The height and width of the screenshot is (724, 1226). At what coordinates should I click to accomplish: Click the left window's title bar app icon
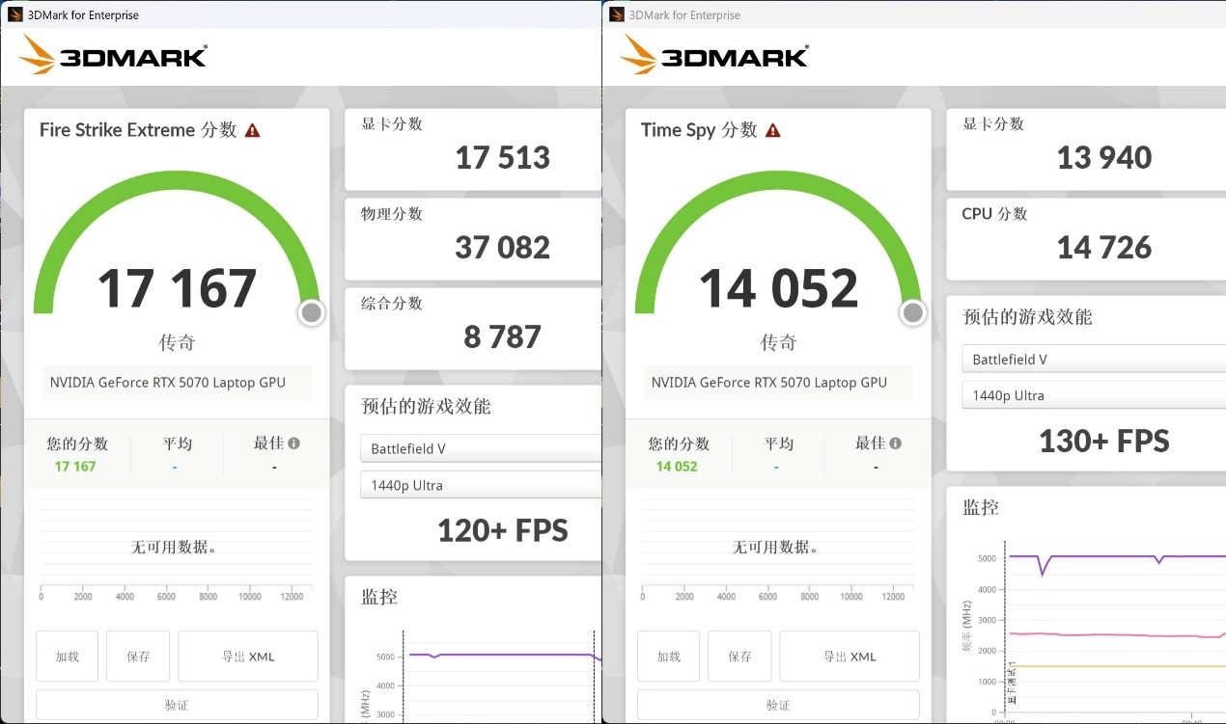pyautogui.click(x=14, y=14)
